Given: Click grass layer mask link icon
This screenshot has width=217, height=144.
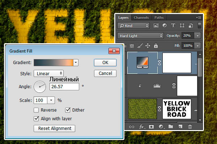Looking at the screenshot, I should click(x=159, y=109).
